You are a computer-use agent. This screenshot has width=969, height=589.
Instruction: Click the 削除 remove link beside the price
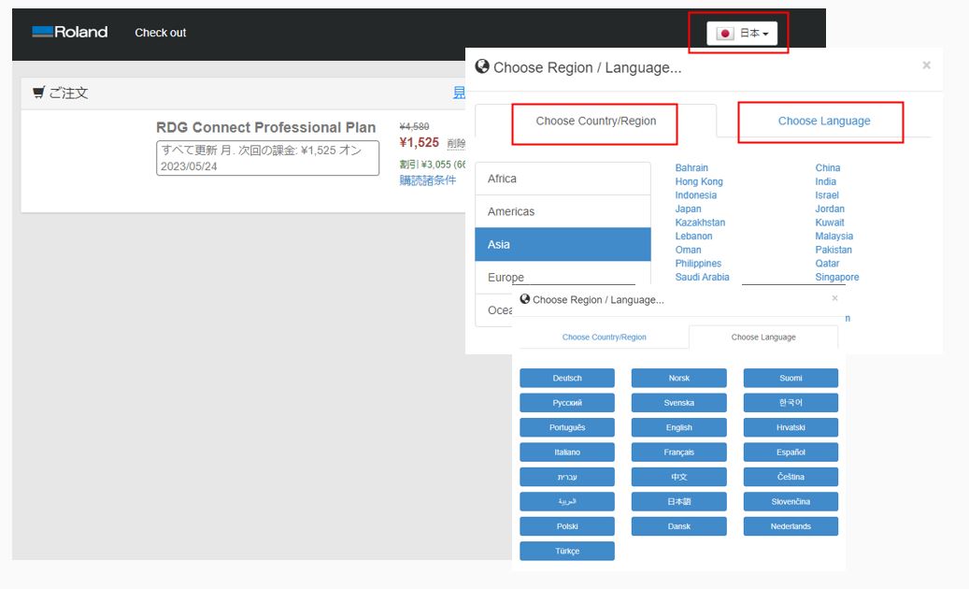(x=456, y=144)
